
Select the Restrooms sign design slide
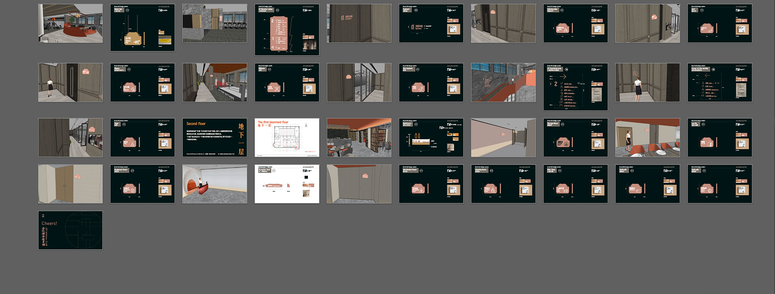coord(431,138)
